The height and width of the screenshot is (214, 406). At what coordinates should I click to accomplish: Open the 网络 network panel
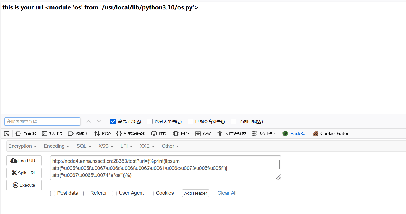pyautogui.click(x=103, y=134)
